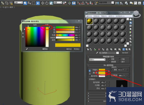Click the Get Material icon

pos(88,49)
